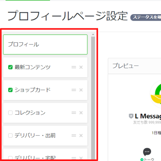The width and height of the screenshot is (161, 161).
Task: Uncheck the 最新コンテンツ checkbox
Action: pyautogui.click(x=10, y=67)
